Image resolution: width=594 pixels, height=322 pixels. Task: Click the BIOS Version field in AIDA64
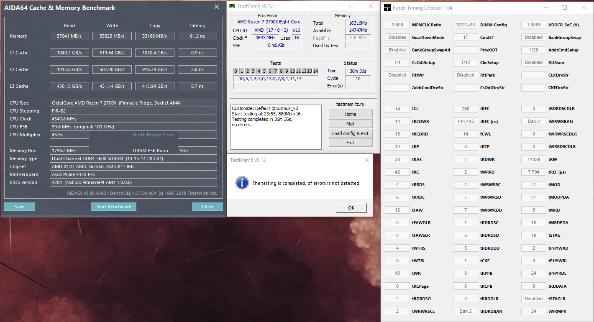pos(133,182)
